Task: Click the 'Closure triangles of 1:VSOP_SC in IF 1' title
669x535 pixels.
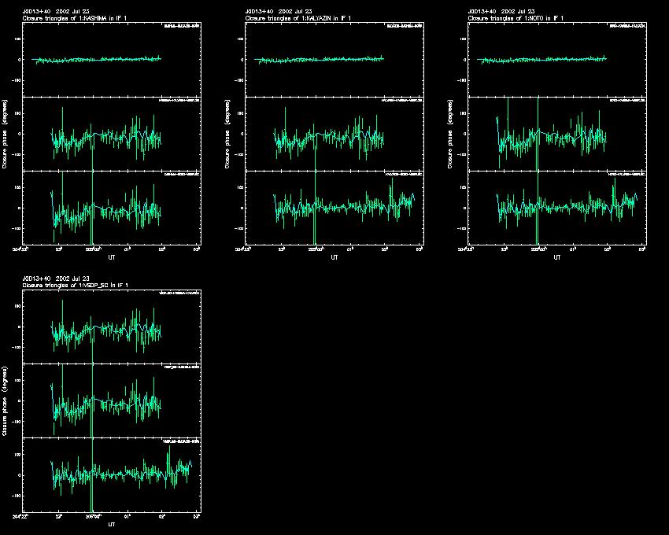Action: click(x=76, y=285)
